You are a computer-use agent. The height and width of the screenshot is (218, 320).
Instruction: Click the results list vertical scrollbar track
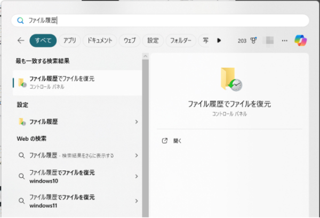(145, 139)
